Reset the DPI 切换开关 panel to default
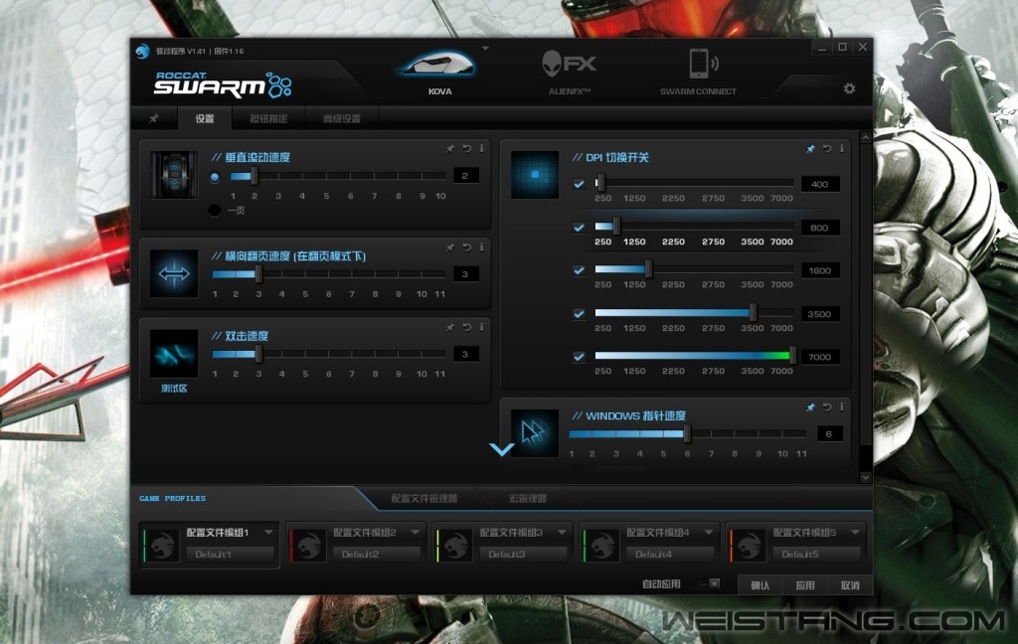The width and height of the screenshot is (1018, 644). click(827, 149)
